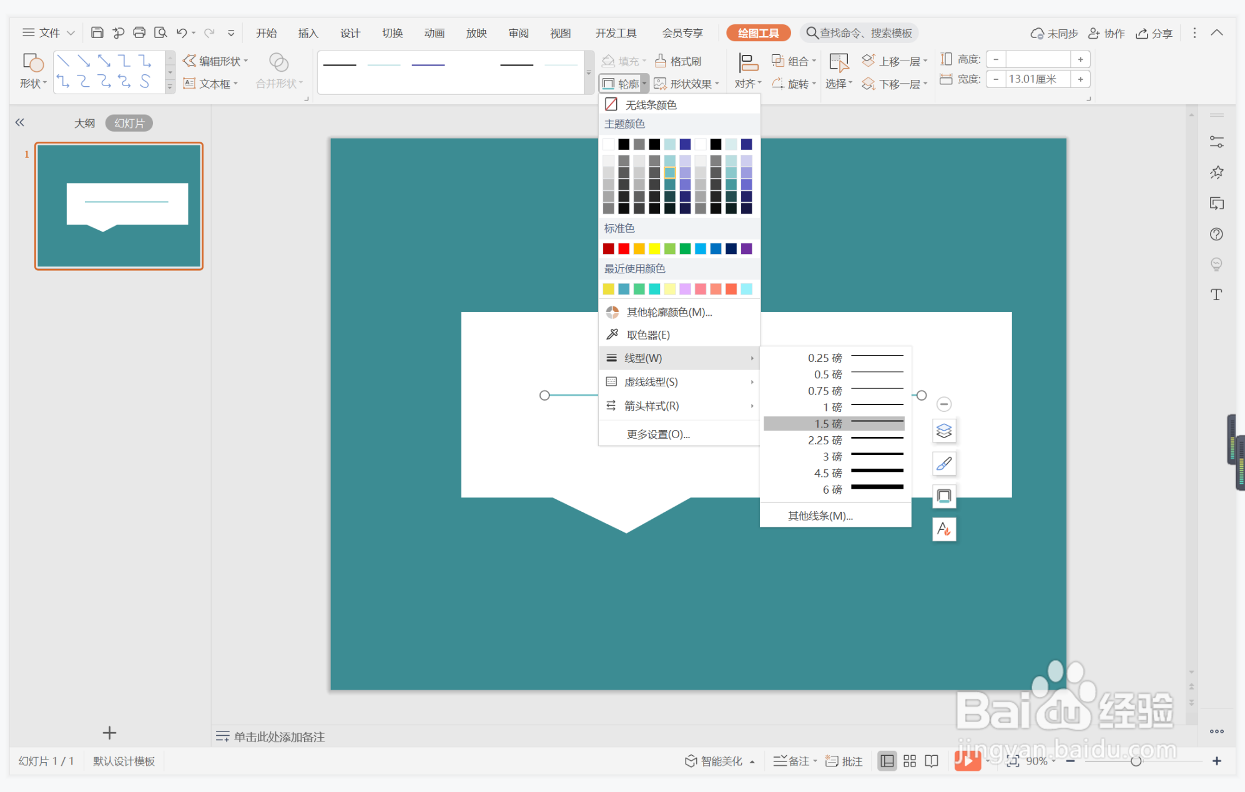Open the Text Box (文本框) tool
This screenshot has width=1245, height=792.
pos(210,84)
